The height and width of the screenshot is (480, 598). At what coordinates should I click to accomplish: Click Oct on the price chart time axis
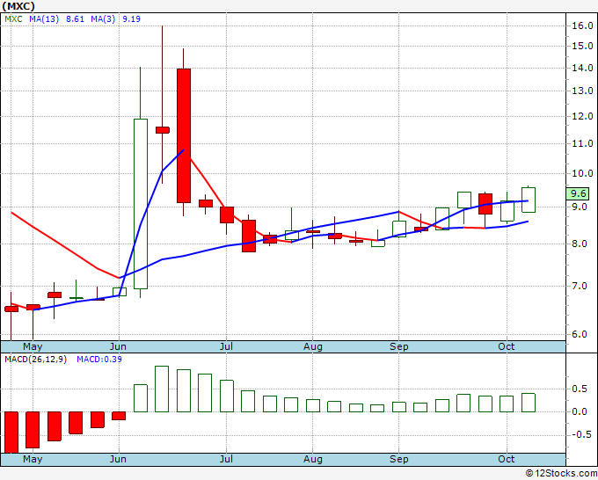click(507, 347)
